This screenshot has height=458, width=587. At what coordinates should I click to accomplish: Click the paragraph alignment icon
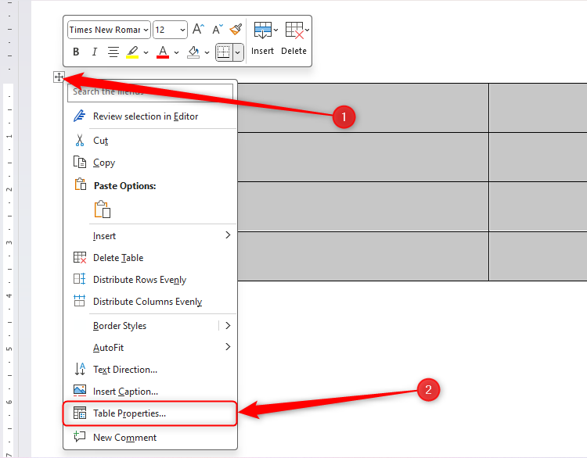pyautogui.click(x=113, y=52)
